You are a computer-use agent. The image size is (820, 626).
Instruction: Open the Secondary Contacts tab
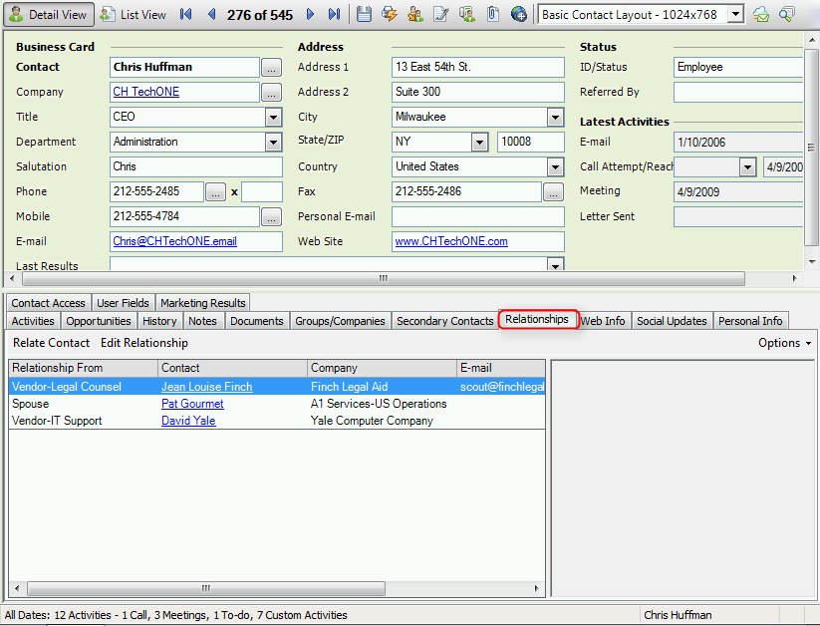coord(445,321)
